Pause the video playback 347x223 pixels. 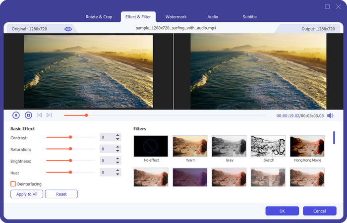[16, 115]
